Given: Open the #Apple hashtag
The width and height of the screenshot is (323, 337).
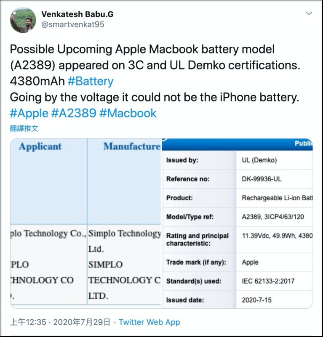Looking at the screenshot, I should [29, 113].
